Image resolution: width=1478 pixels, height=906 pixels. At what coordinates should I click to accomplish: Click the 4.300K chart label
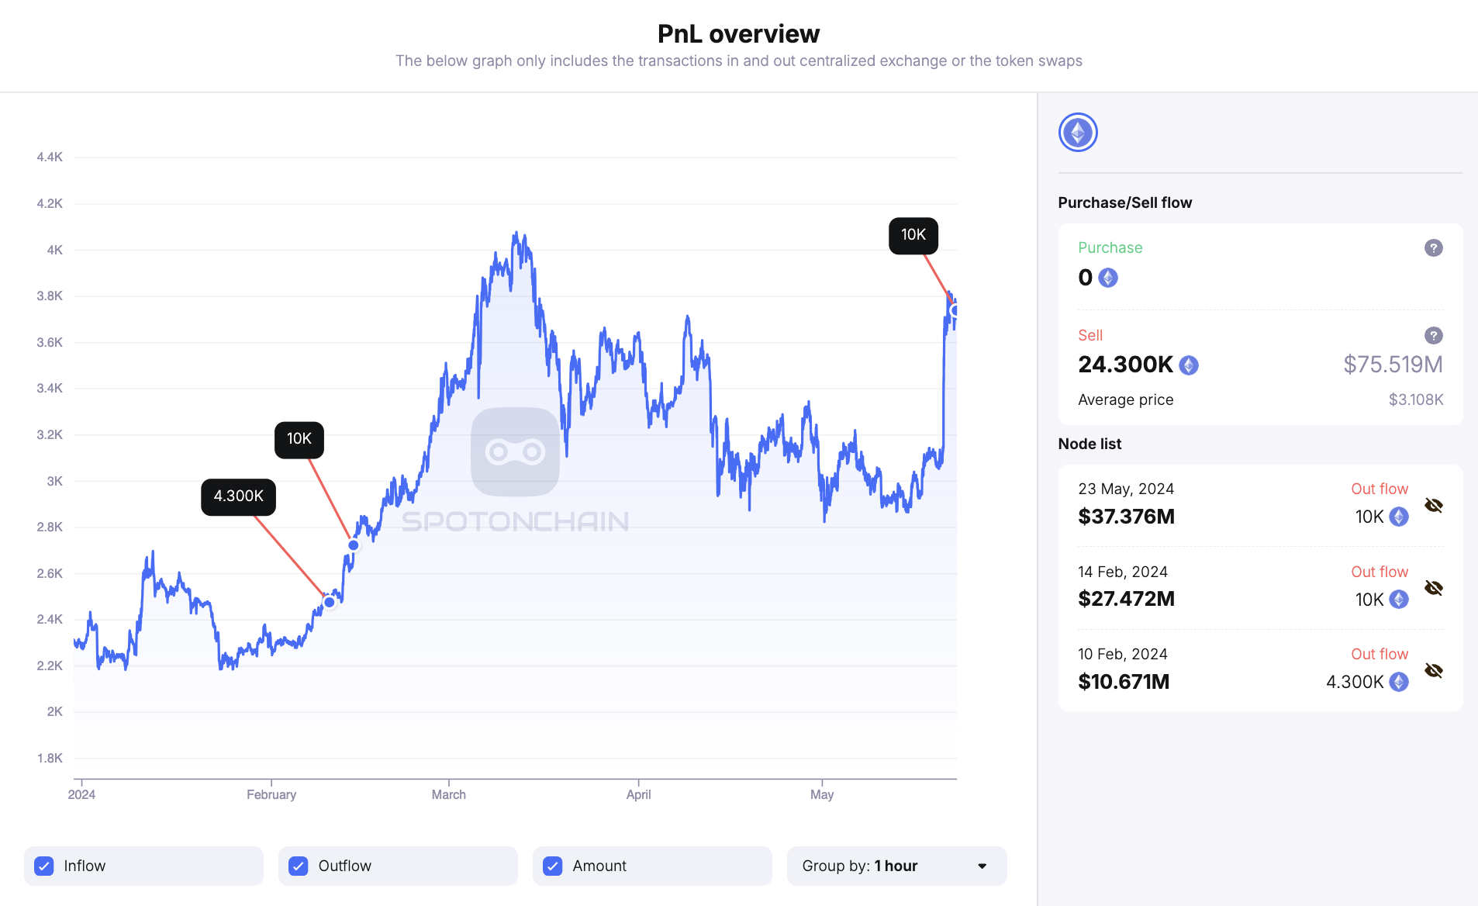click(x=238, y=496)
